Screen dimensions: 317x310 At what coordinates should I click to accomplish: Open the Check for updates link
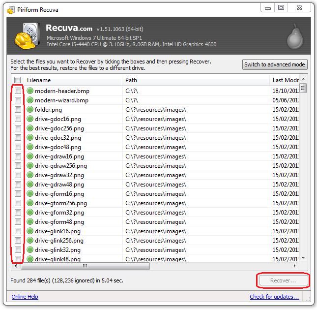tap(274, 297)
